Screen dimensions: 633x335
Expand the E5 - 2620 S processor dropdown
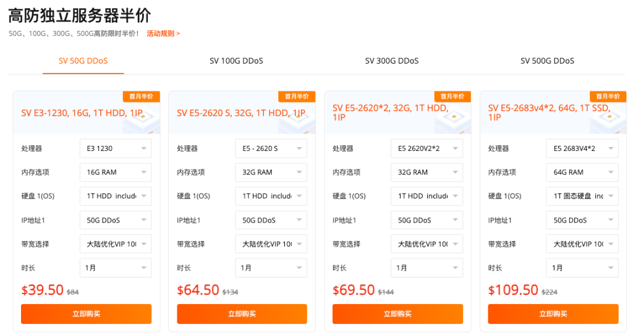point(271,148)
